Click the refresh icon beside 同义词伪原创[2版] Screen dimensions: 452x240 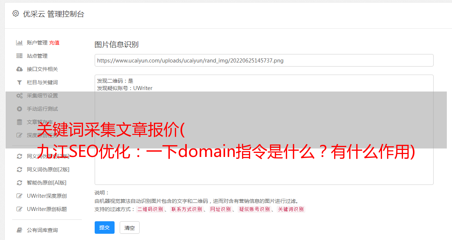pos(20,169)
